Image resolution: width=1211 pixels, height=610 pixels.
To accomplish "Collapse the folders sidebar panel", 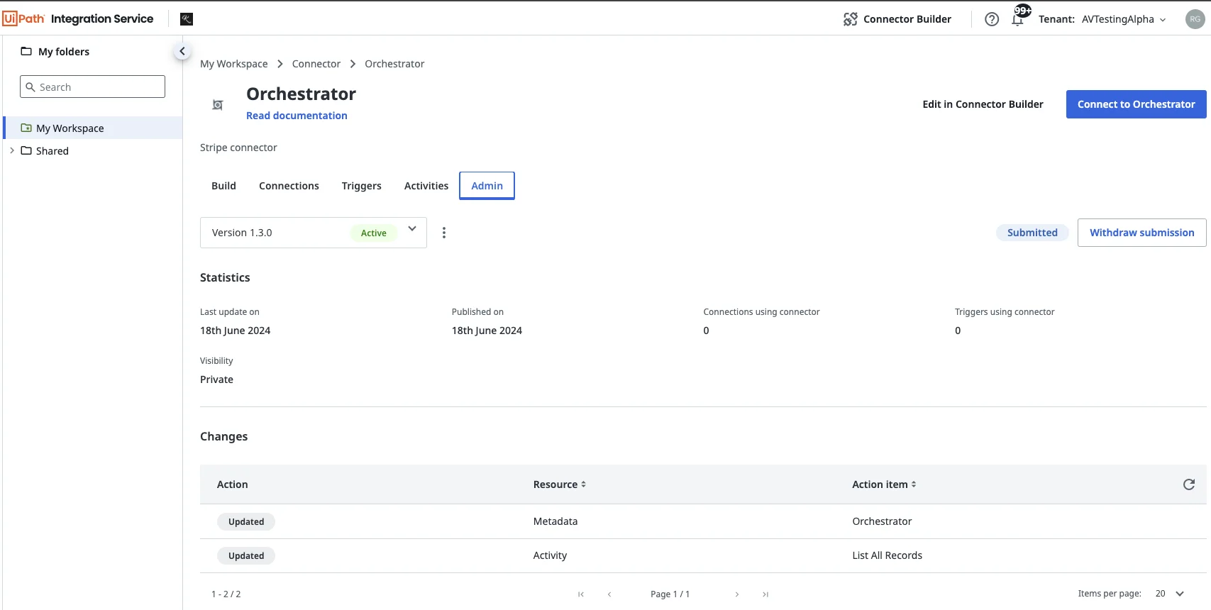I will coord(182,51).
